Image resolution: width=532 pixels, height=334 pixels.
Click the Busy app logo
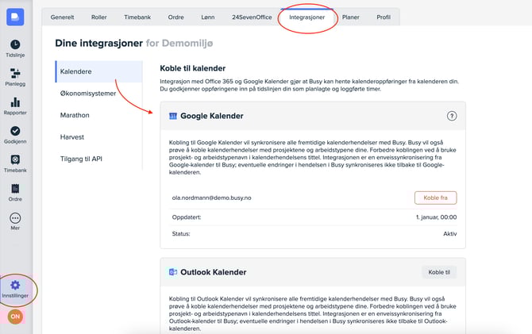pyautogui.click(x=15, y=17)
